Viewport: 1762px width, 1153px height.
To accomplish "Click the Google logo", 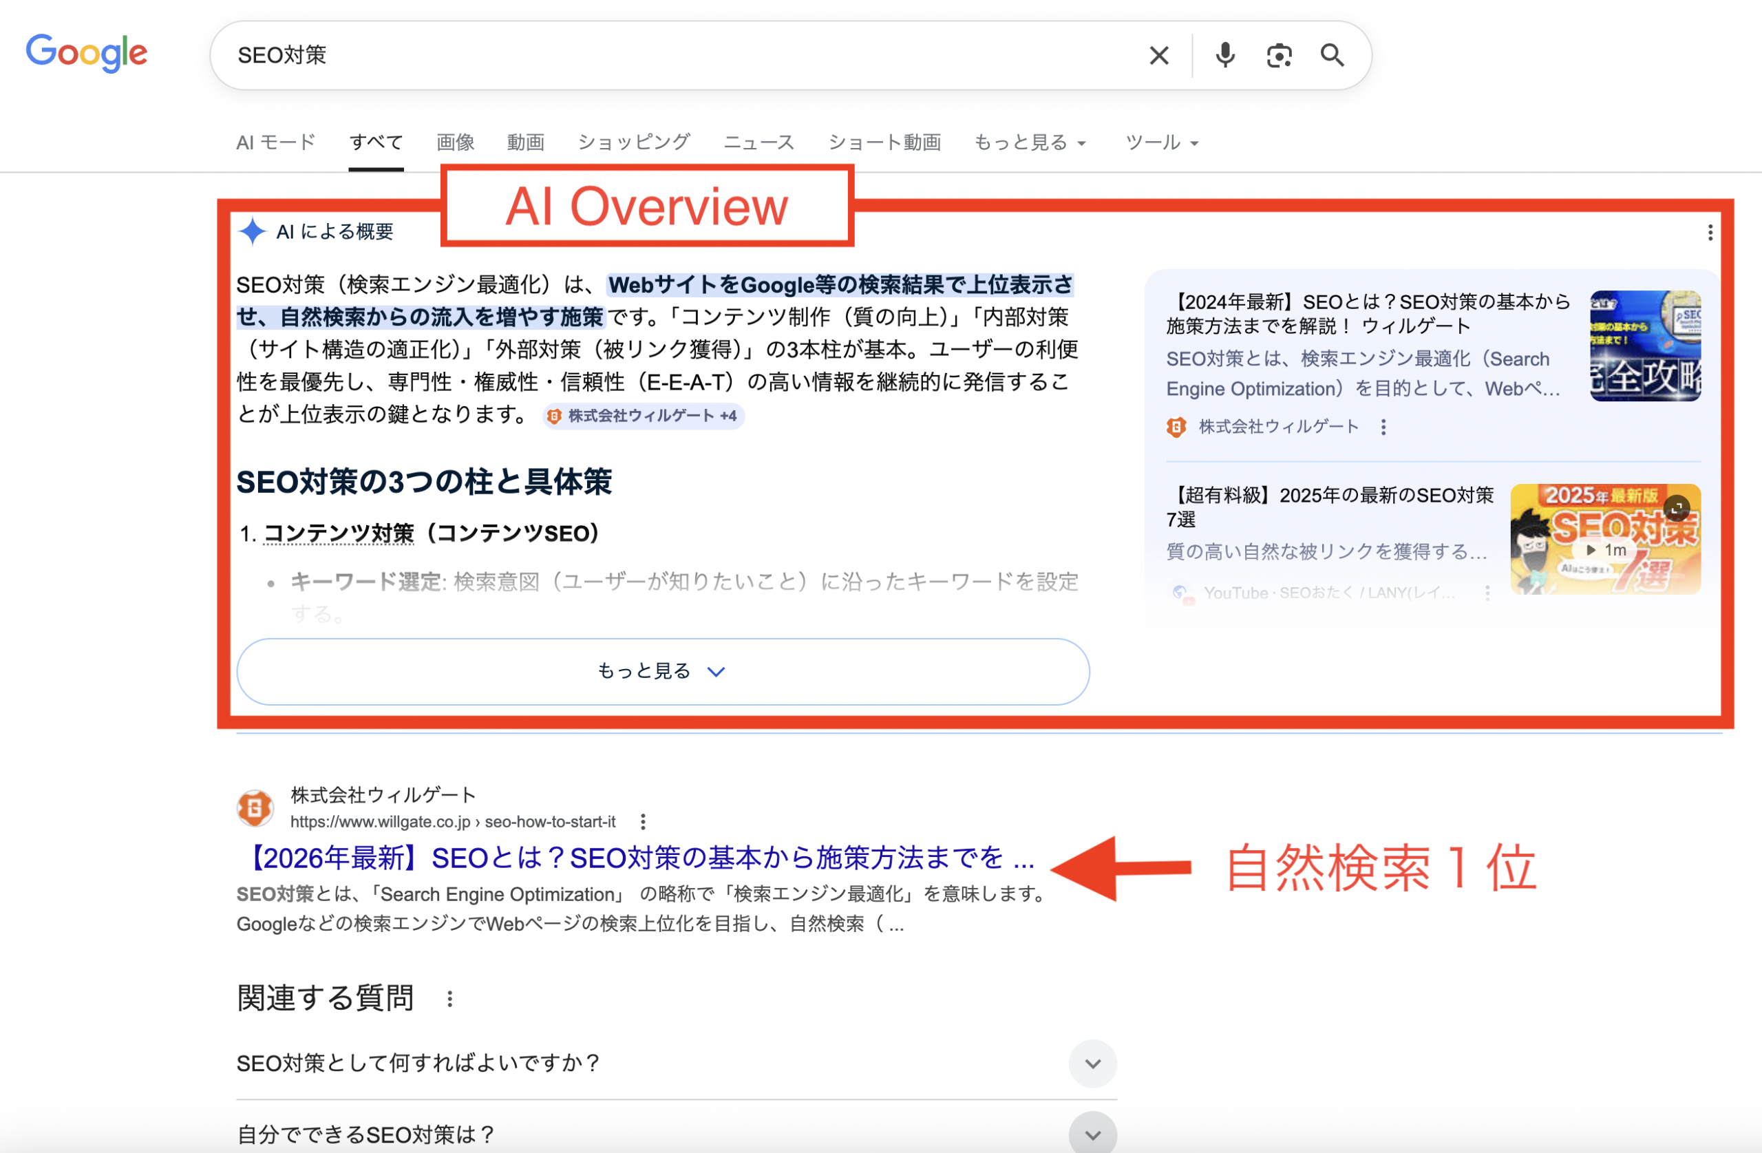I will click(87, 52).
